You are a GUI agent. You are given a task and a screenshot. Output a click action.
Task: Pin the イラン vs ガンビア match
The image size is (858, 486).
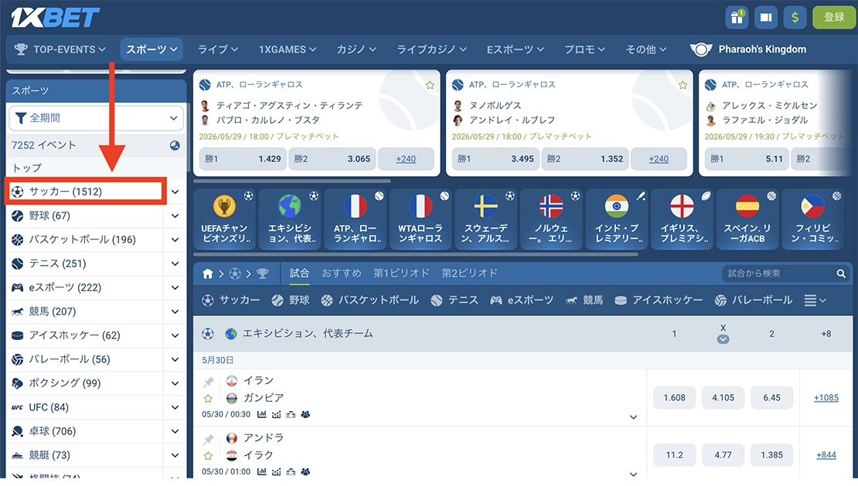[x=208, y=382]
